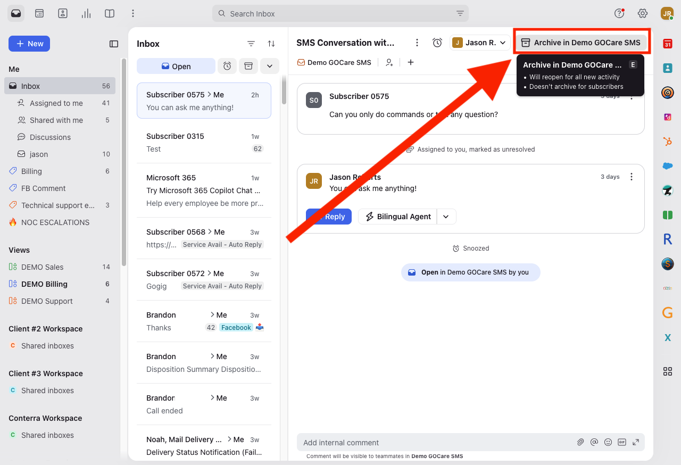Open the app grid integrations icon
The image size is (681, 465).
pyautogui.click(x=667, y=371)
